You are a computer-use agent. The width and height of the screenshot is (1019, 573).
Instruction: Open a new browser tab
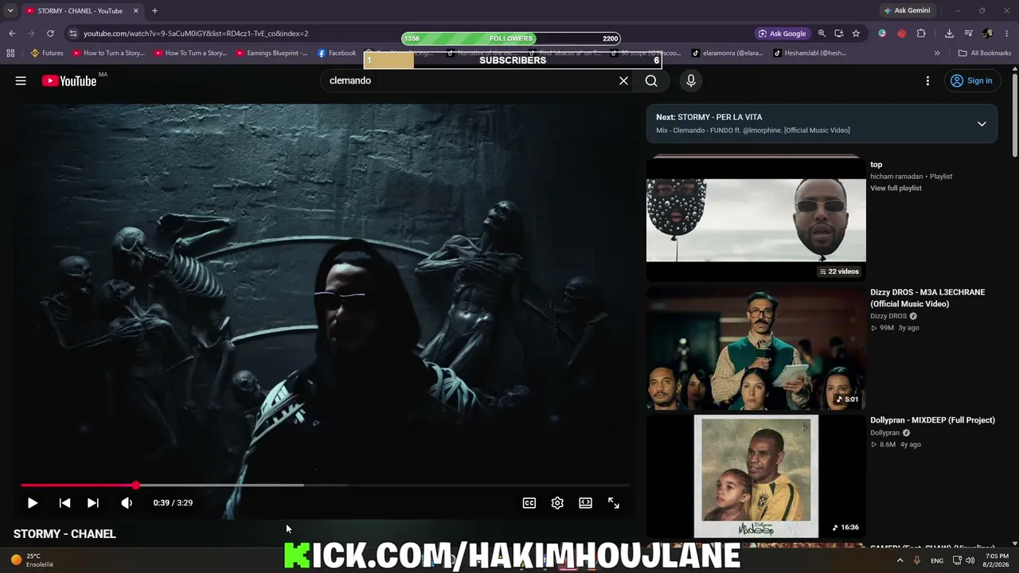(x=154, y=11)
